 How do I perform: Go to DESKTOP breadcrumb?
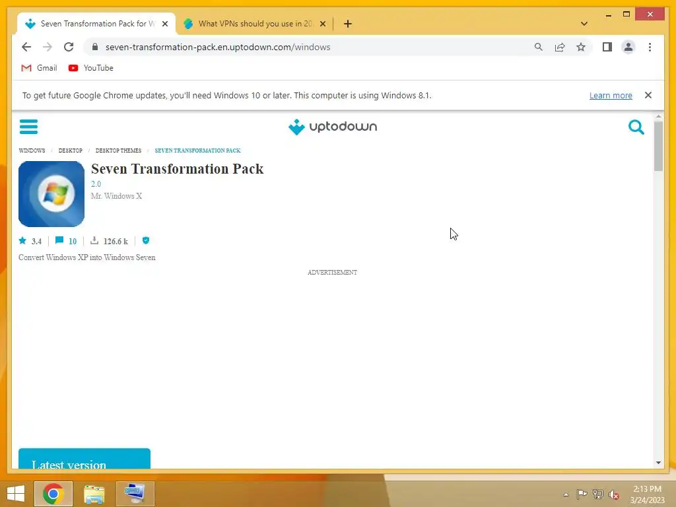tap(70, 151)
